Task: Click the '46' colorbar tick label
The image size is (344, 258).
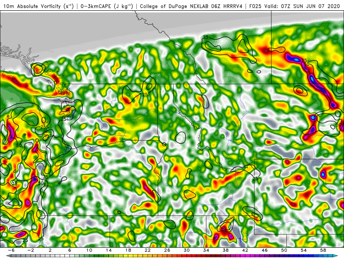Action: [x=265, y=250]
